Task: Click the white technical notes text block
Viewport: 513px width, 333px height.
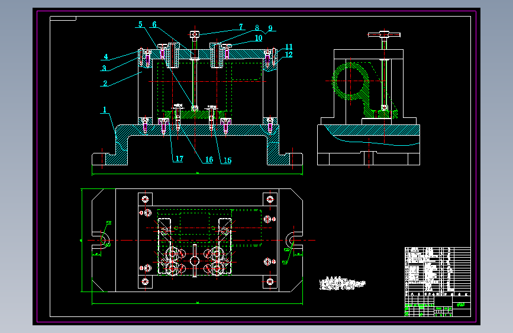Action: pyautogui.click(x=342, y=283)
